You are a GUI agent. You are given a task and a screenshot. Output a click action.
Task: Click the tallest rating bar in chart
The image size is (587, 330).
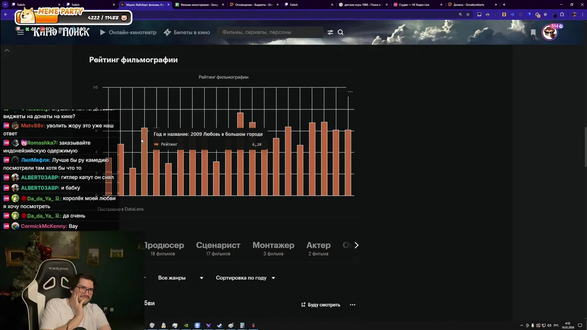240,154
